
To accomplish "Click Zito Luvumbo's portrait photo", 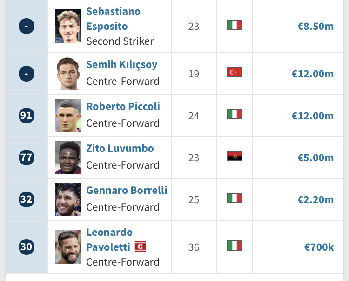I will pos(68,158).
